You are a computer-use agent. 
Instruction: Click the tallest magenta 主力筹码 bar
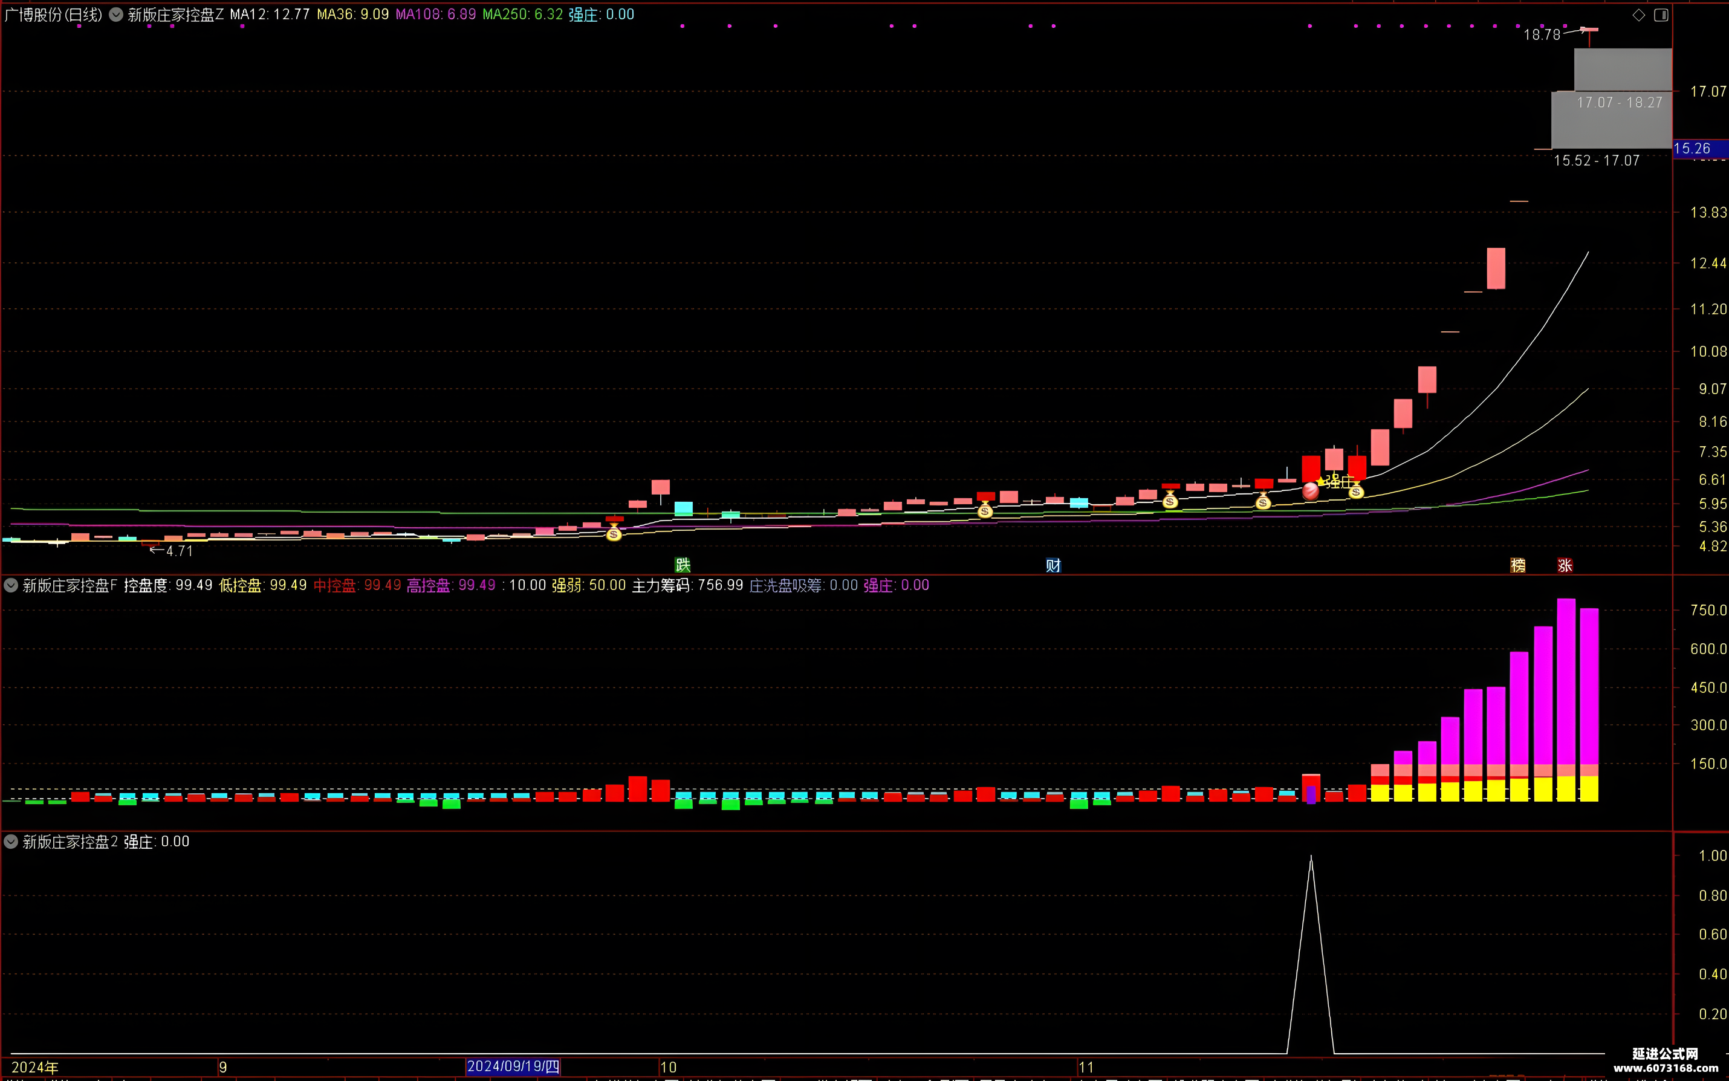click(1566, 681)
